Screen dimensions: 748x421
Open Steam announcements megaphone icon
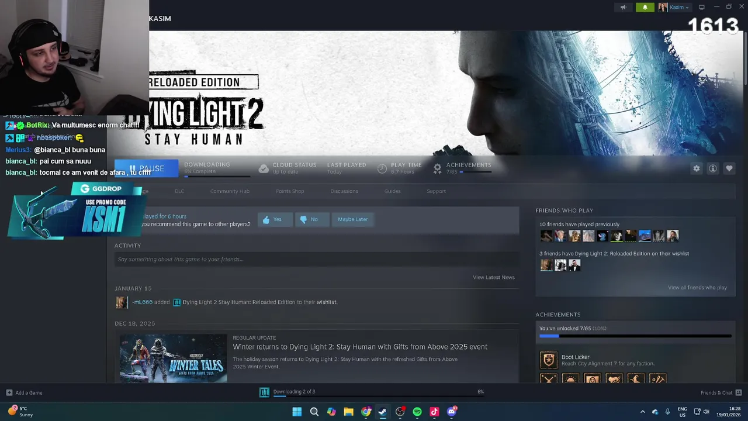[x=623, y=7]
